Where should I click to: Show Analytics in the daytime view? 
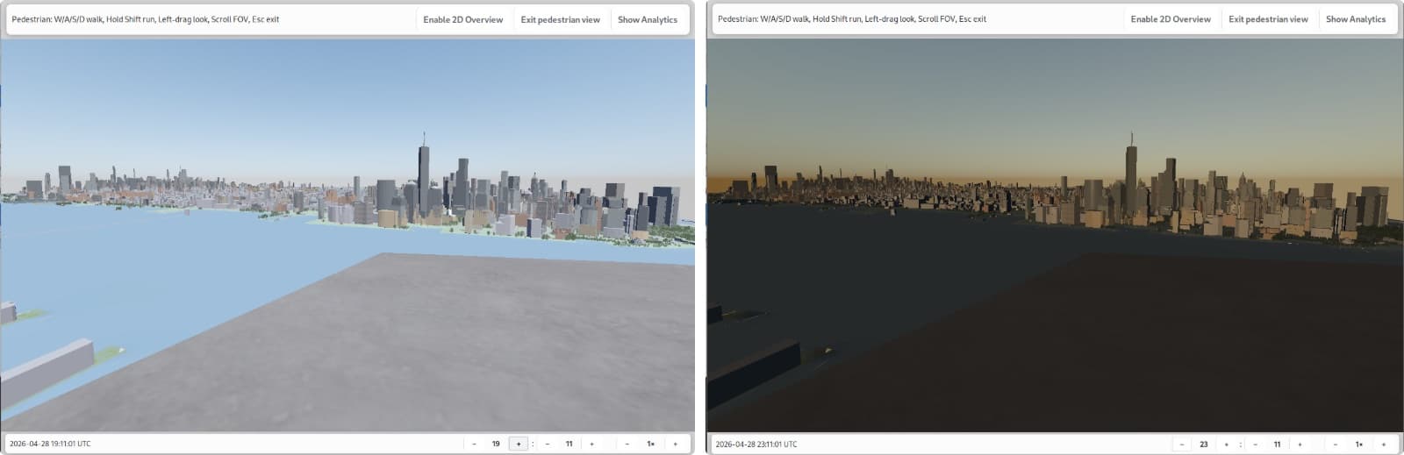(647, 19)
